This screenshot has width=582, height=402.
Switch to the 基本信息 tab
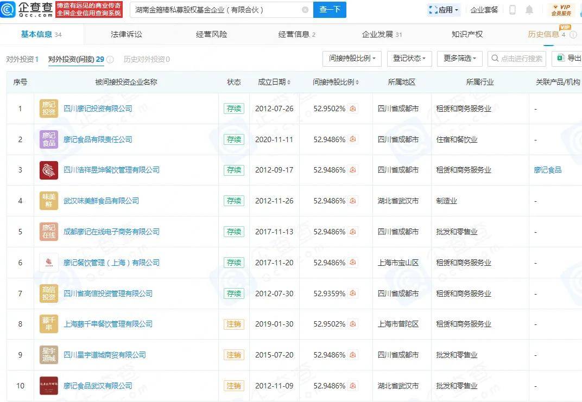pos(41,35)
